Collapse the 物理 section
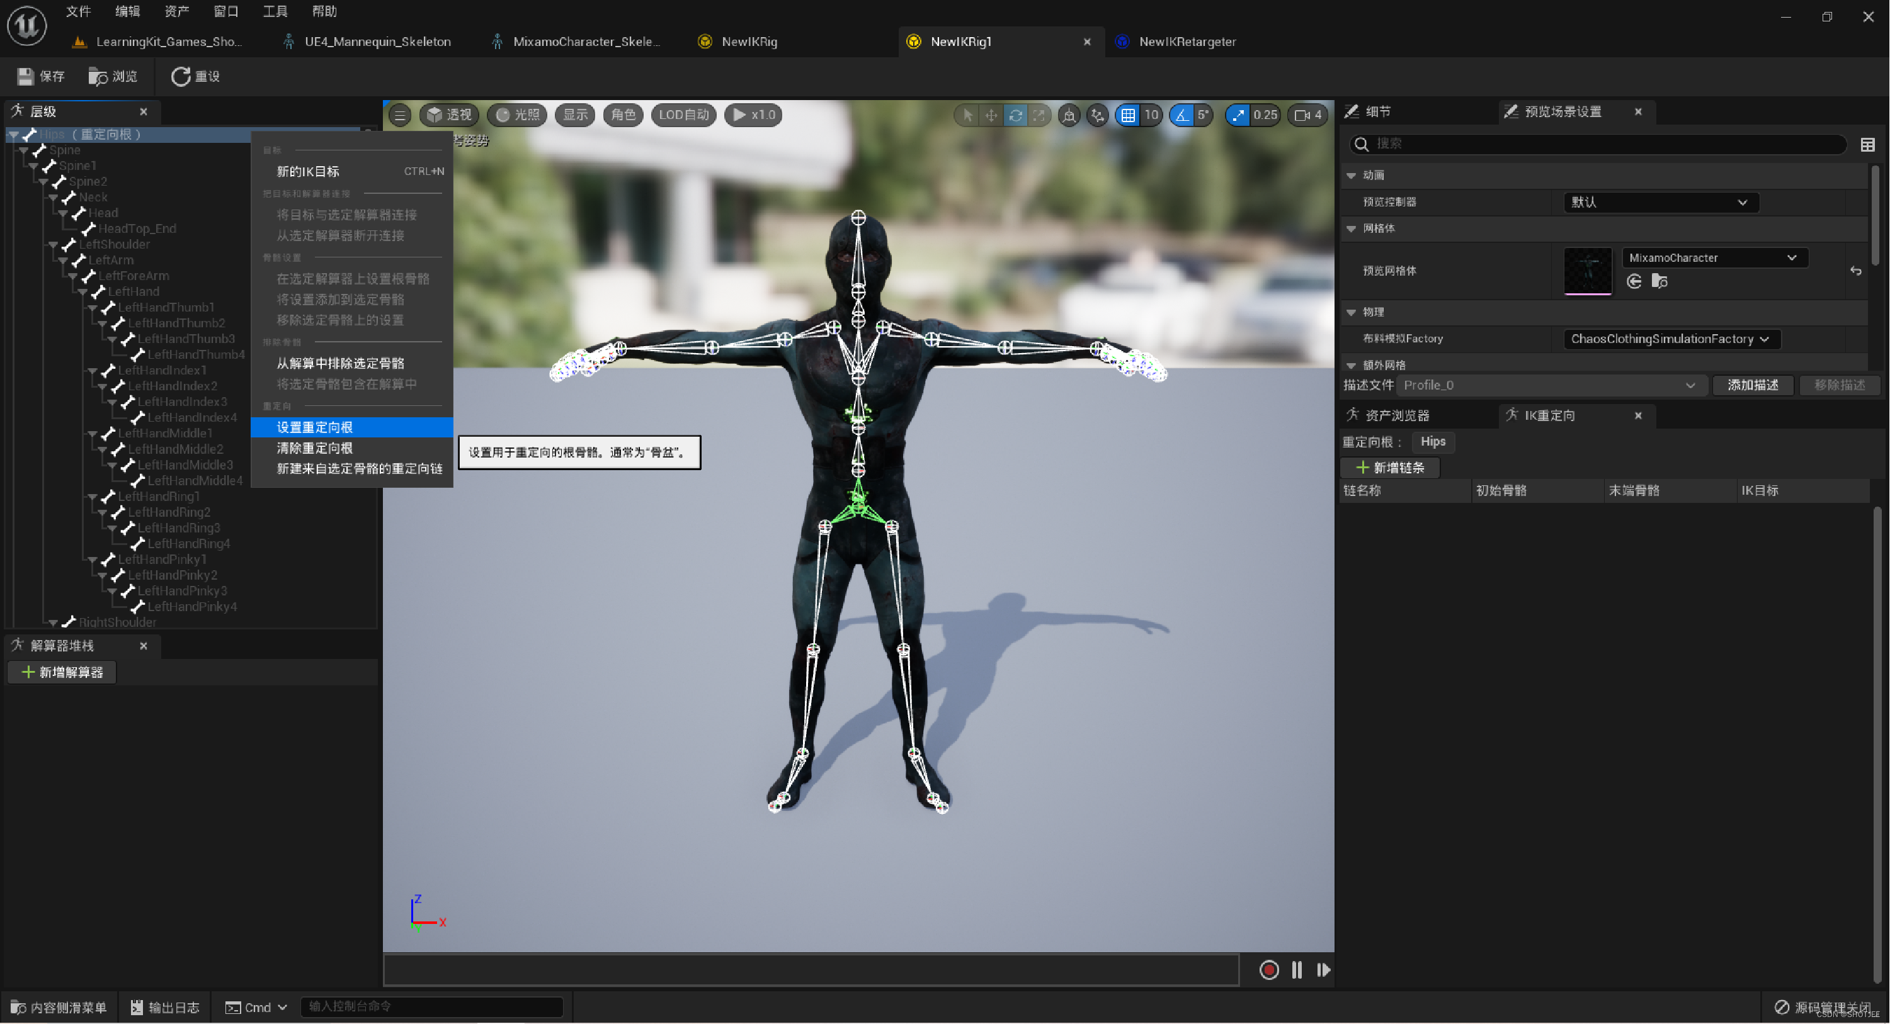This screenshot has width=1890, height=1024. (x=1352, y=312)
